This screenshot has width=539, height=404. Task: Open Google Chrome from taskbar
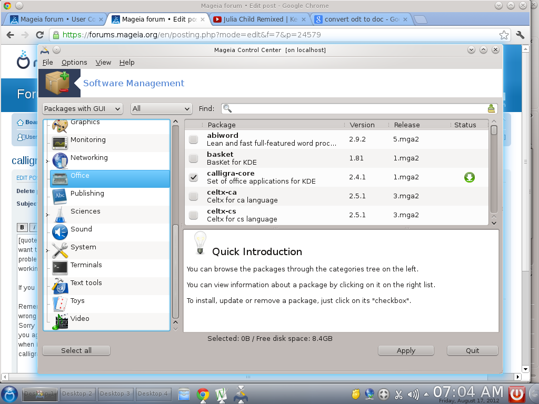[203, 395]
